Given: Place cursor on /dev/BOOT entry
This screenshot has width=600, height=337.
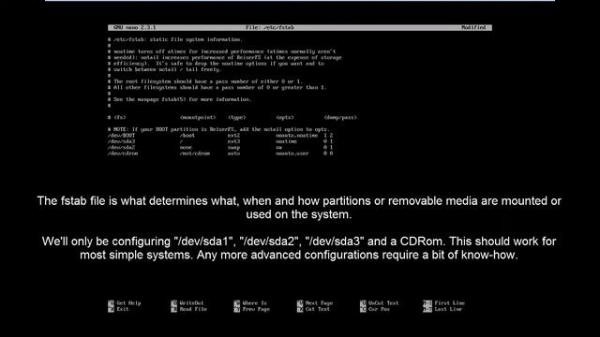Looking at the screenshot, I should tap(121, 135).
